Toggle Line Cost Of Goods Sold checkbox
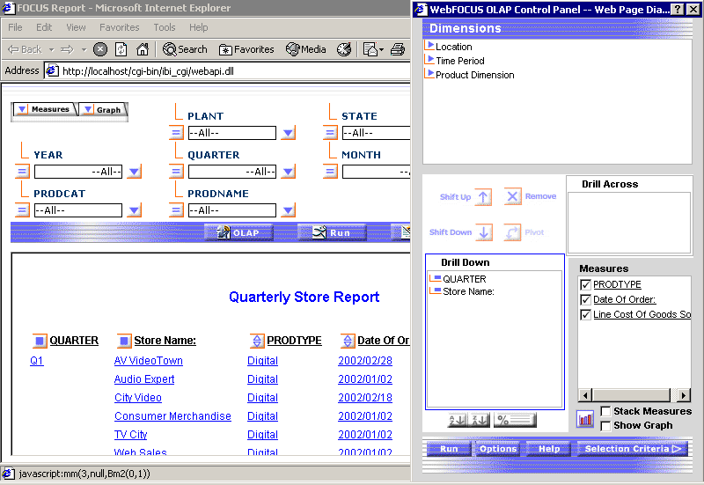The image size is (704, 485). point(585,314)
